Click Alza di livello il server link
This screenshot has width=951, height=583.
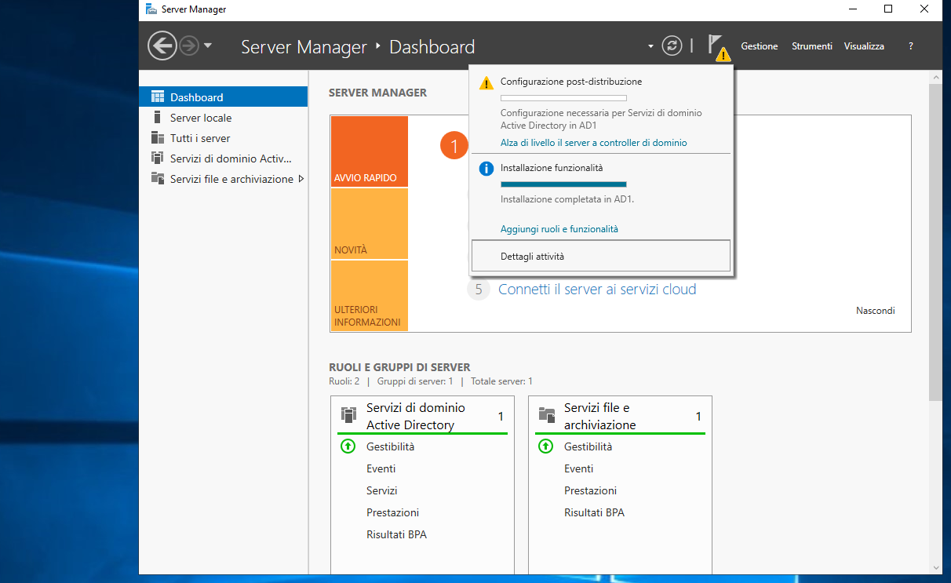pos(593,143)
